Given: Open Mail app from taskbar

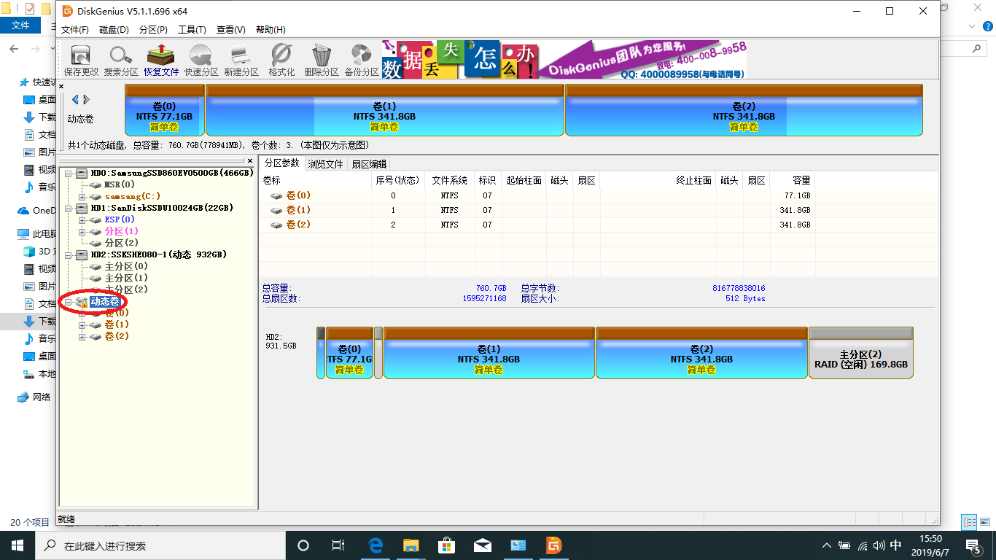Looking at the screenshot, I should coord(482,545).
